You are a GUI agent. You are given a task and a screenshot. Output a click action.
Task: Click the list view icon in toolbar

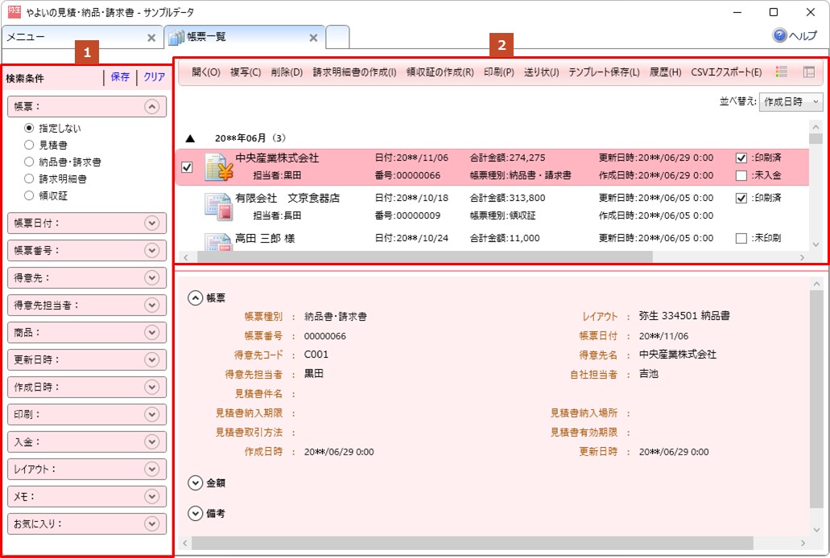781,72
